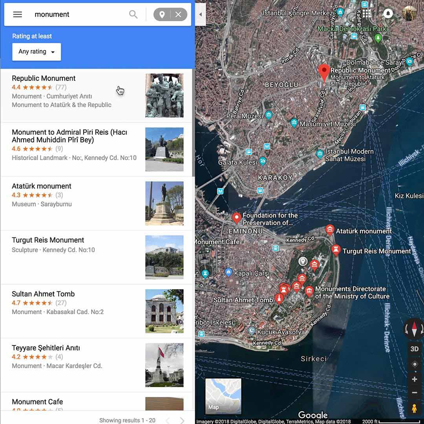Reset map orientation with the compass
The width and height of the screenshot is (424, 424).
(414, 329)
